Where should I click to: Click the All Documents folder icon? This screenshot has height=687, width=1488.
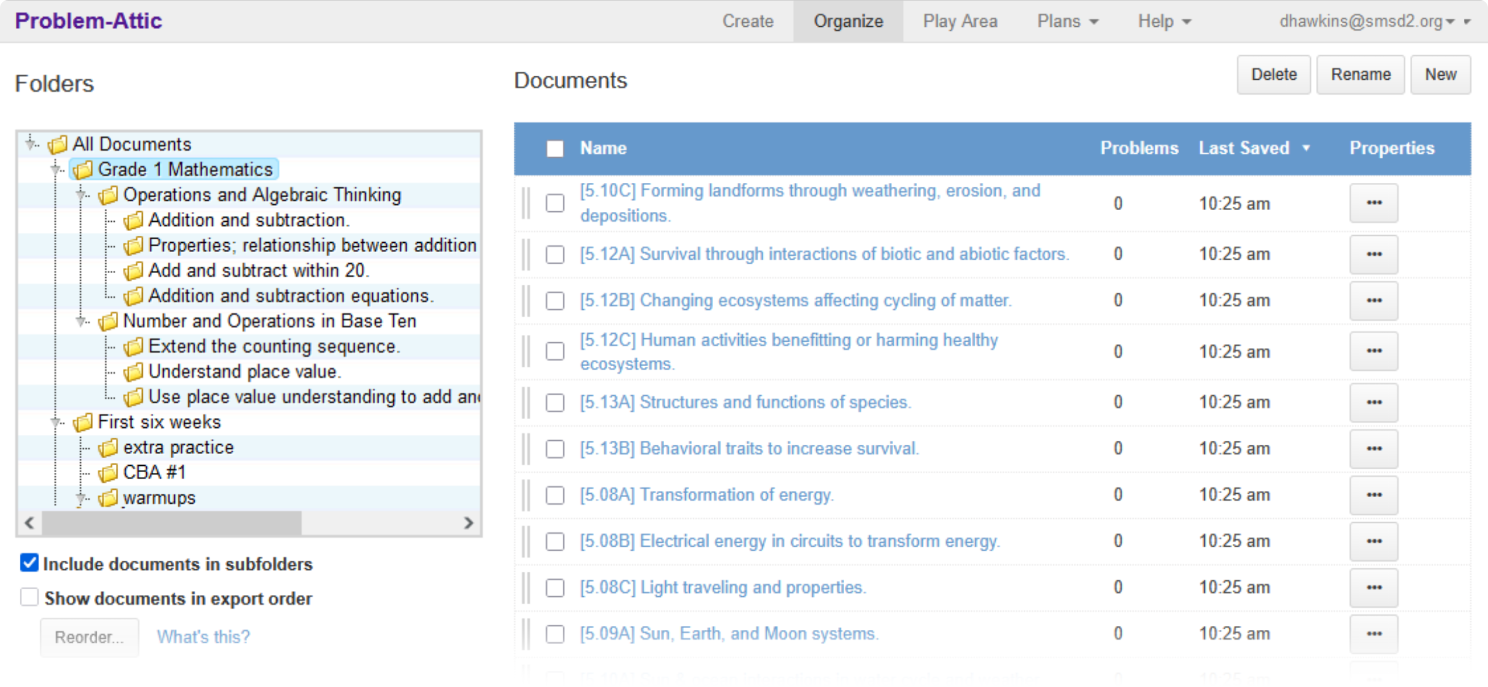57,144
